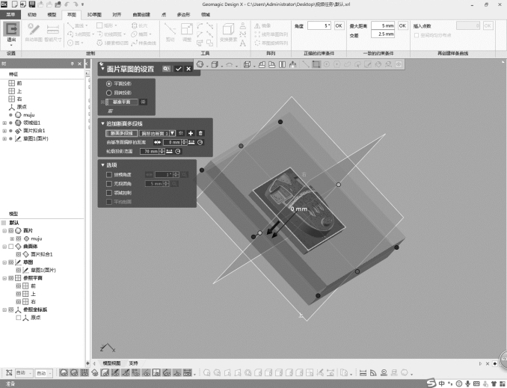Collapse the 追加断面多段线 section
The height and width of the screenshot is (388, 507).
tap(102, 123)
